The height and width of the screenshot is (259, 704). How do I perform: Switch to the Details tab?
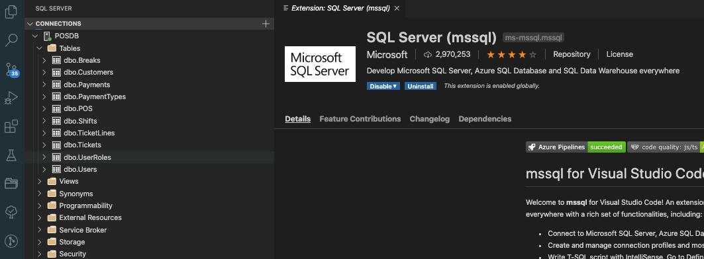pyautogui.click(x=297, y=119)
